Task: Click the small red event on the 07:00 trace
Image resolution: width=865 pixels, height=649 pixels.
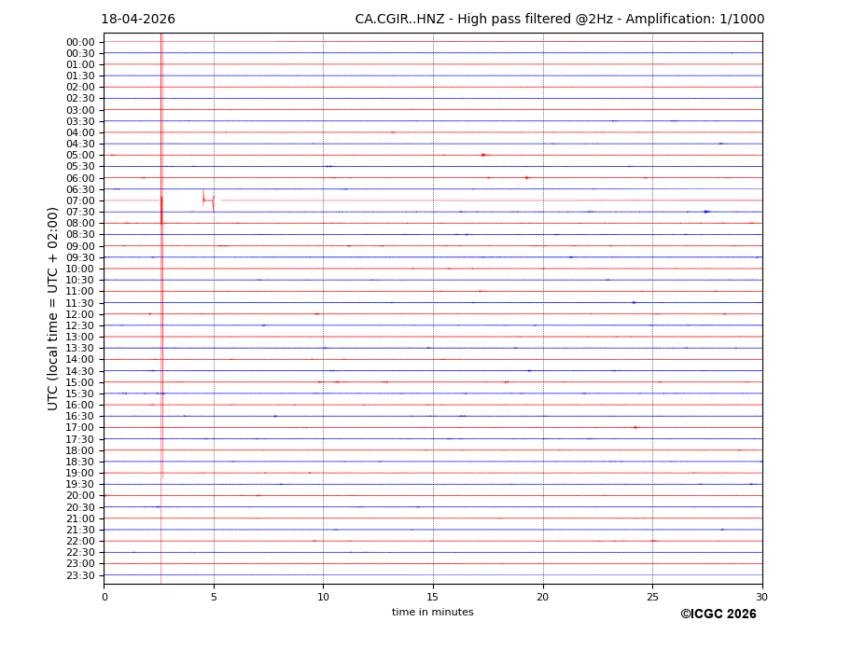Action: pyautogui.click(x=204, y=200)
